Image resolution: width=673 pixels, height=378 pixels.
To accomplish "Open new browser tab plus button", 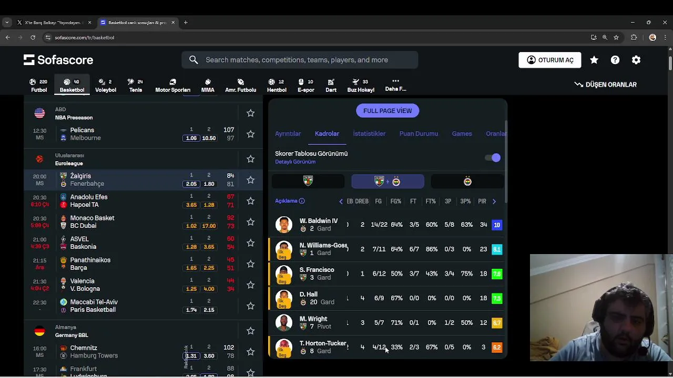I will [x=186, y=23].
